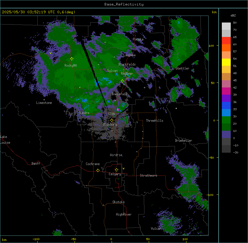
Task: Pick the orange 60 dBZ legend swatch
Action: [x=226, y=48]
